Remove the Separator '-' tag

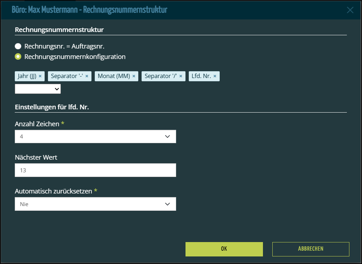[x=87, y=76]
